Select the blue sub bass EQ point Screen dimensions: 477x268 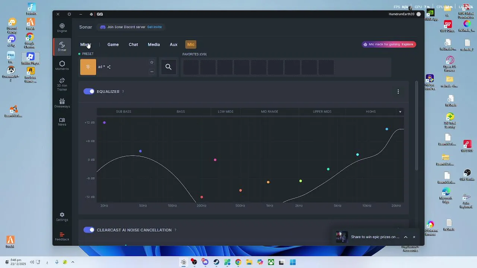pyautogui.click(x=140, y=151)
